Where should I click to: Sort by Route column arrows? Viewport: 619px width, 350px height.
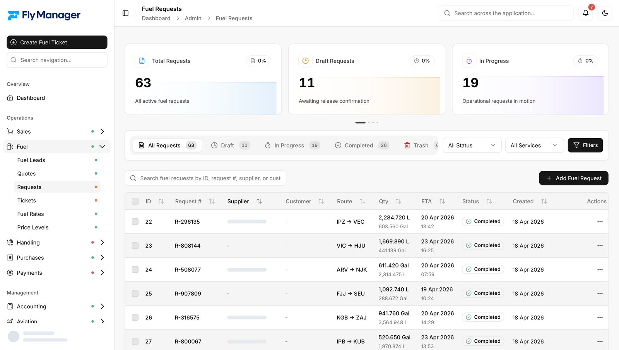pyautogui.click(x=363, y=201)
